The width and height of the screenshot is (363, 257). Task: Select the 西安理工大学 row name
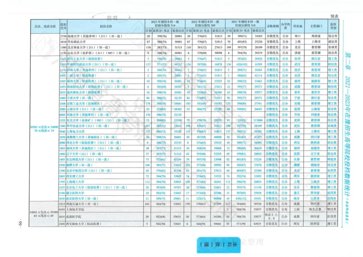tap(75, 176)
